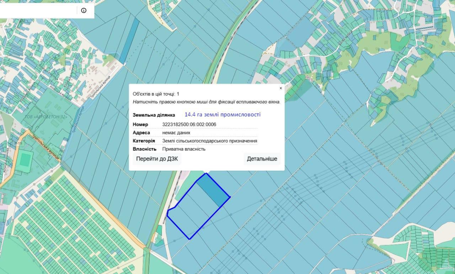The height and width of the screenshot is (274, 455).
Task: Select the cadastral number 3223182500:06:002:0006
Action: [x=189, y=124]
